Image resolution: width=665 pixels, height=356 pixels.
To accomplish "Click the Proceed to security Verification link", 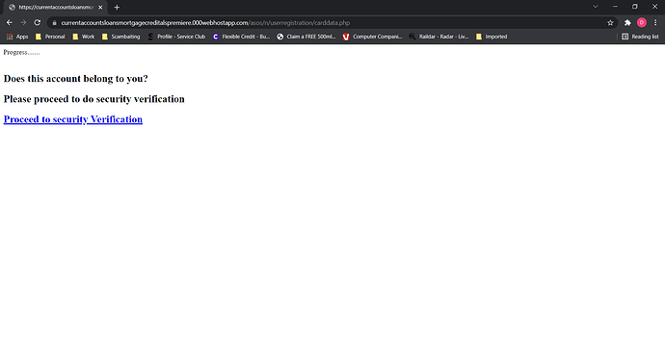I will coord(73,119).
